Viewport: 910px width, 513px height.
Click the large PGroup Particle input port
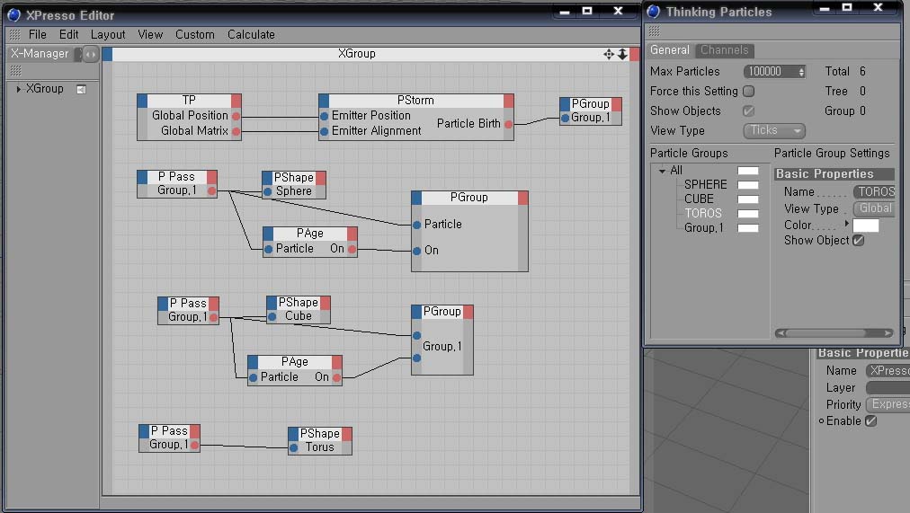pos(416,225)
